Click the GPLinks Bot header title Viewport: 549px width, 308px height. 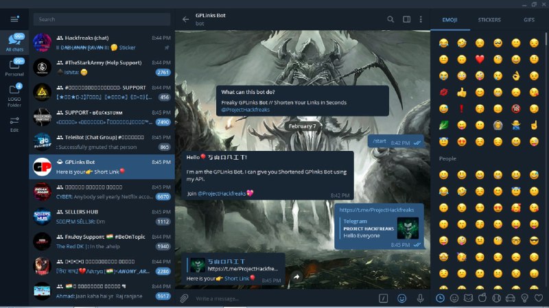pyautogui.click(x=211, y=15)
